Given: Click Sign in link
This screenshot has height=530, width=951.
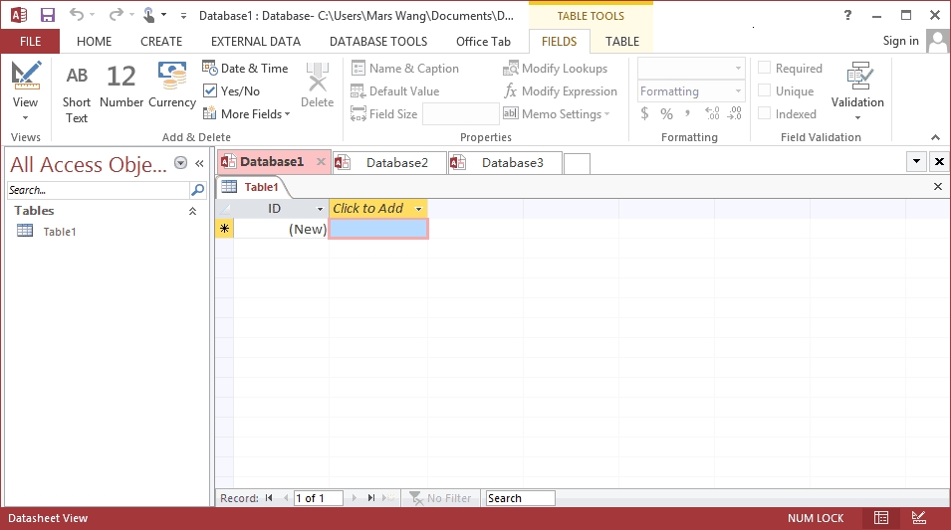Looking at the screenshot, I should [x=900, y=41].
